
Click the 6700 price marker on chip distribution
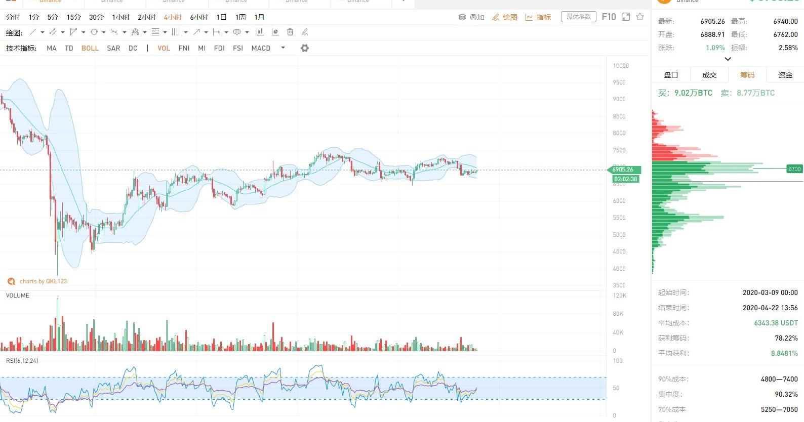pyautogui.click(x=794, y=169)
